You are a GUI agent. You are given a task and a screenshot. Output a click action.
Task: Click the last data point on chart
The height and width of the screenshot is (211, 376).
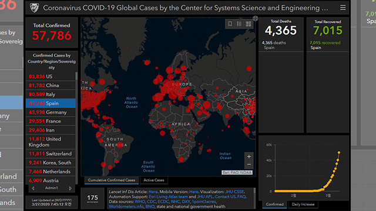click(x=339, y=152)
